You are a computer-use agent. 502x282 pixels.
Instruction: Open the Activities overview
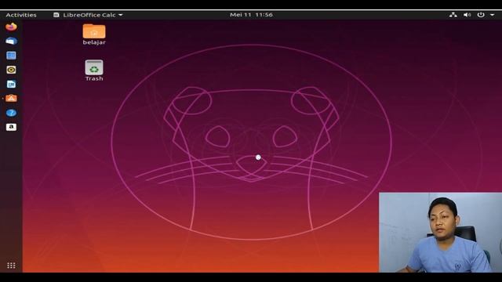[21, 15]
